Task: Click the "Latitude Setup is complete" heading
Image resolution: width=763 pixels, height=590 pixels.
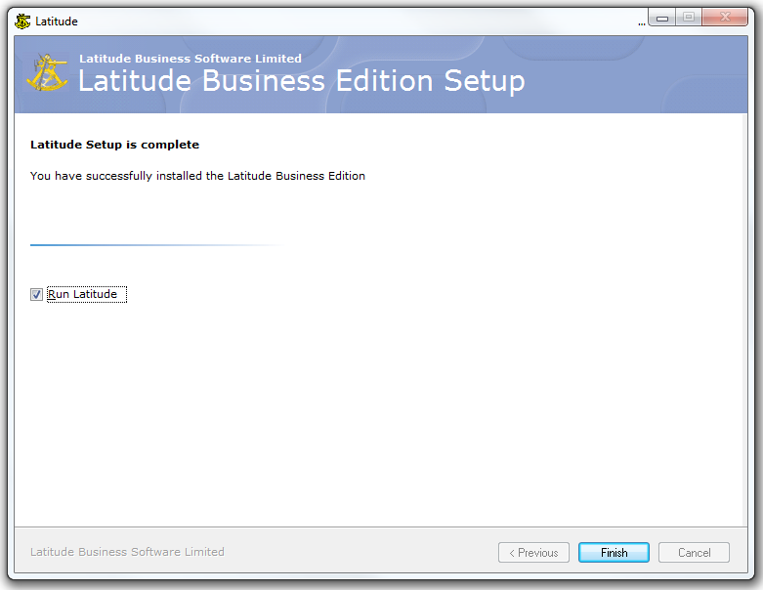Action: point(114,145)
